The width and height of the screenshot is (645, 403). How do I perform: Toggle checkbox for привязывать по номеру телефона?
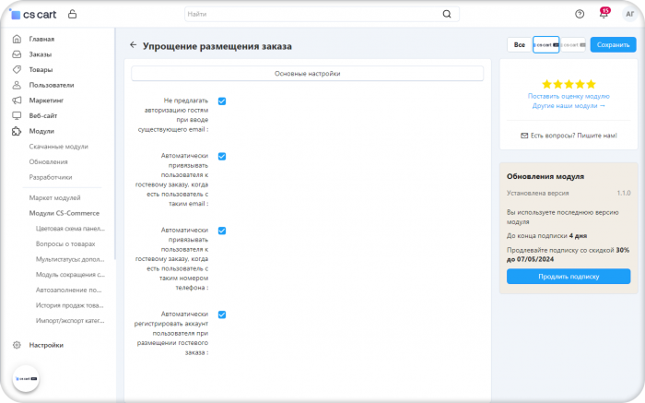click(x=222, y=231)
